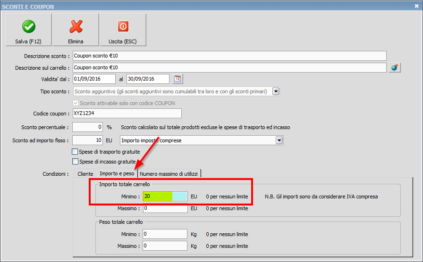Focus the Descrizione sconto input field
This screenshot has width=423, height=262.
pyautogui.click(x=229, y=56)
